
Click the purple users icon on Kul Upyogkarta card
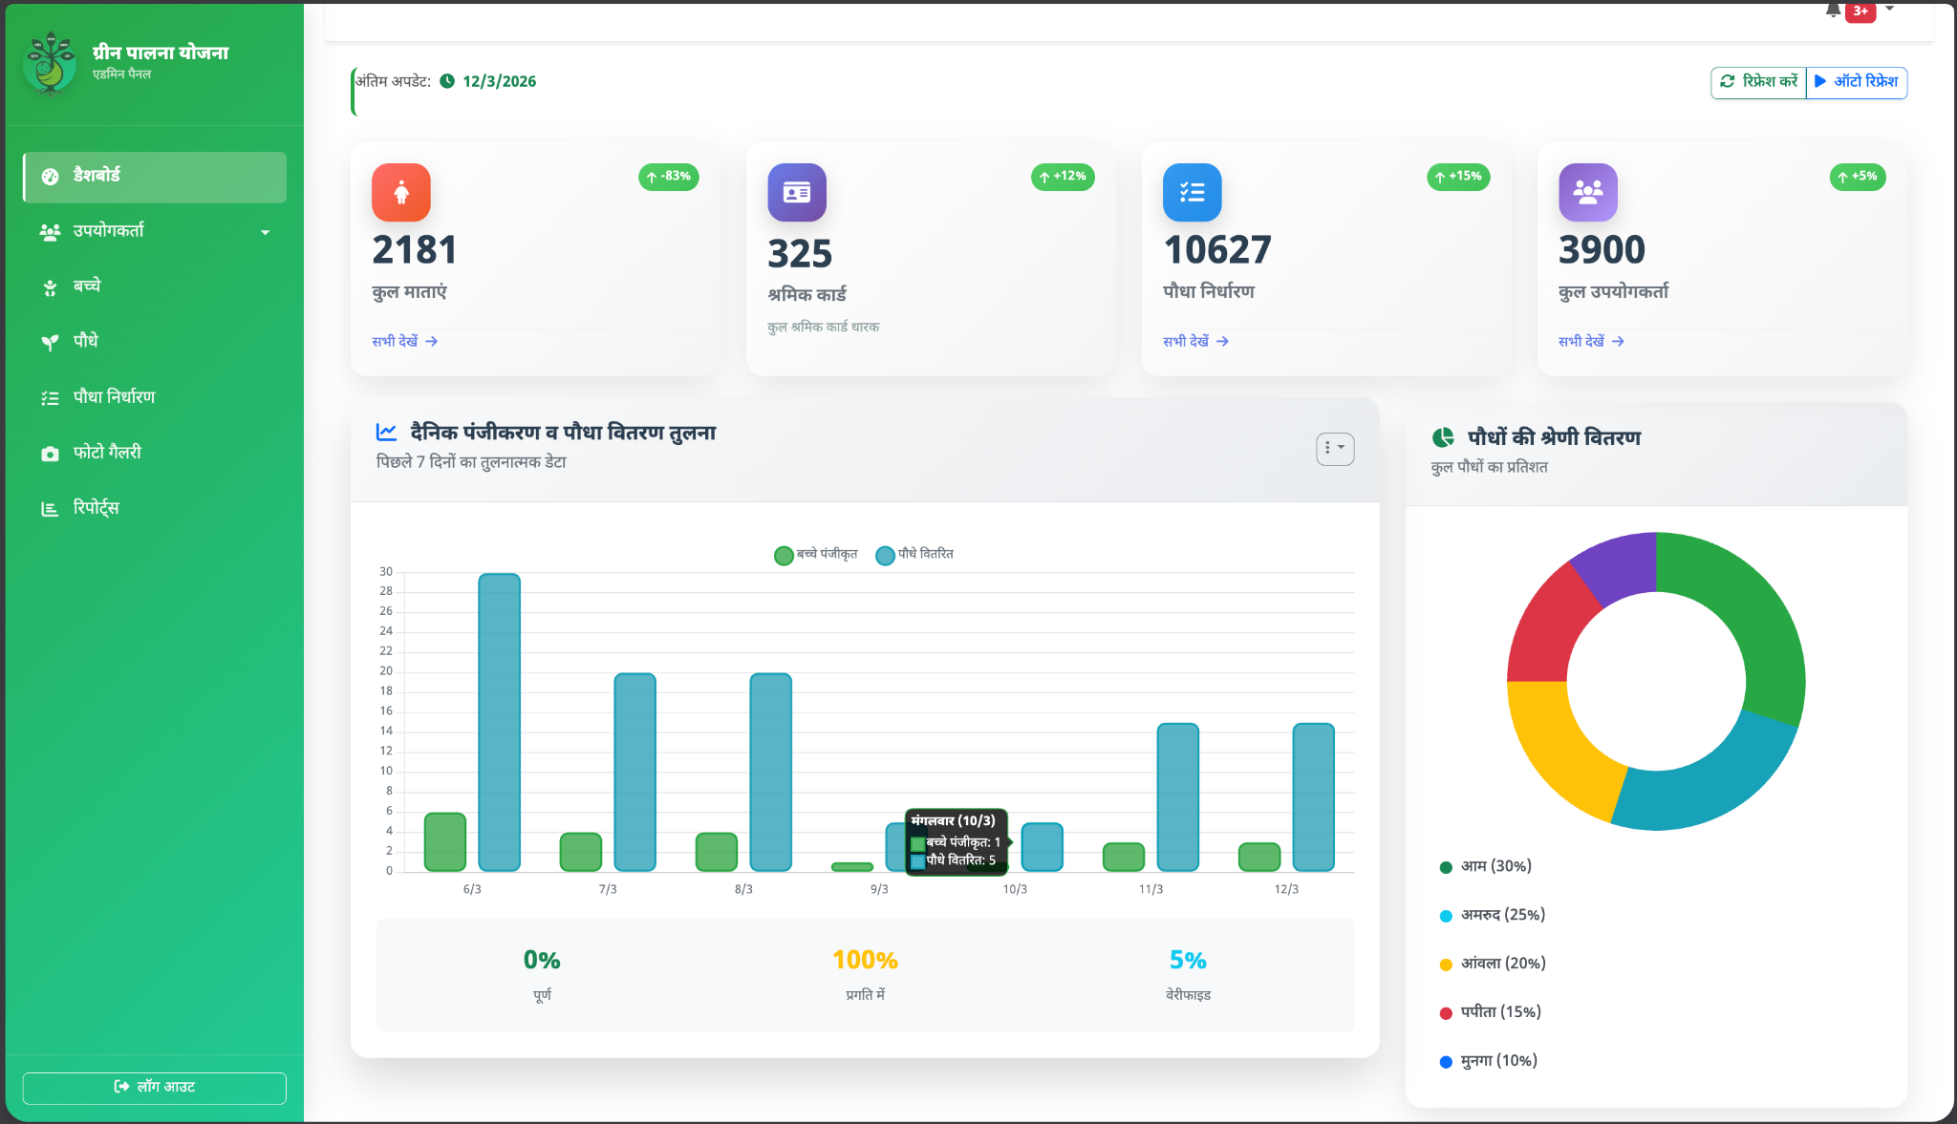point(1587,193)
